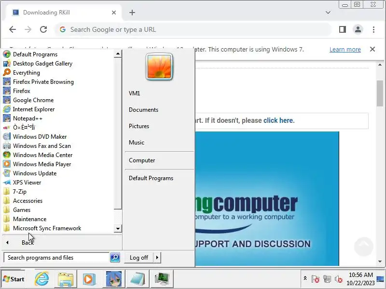
Task: Click the Search programs and files box
Action: coord(56,258)
